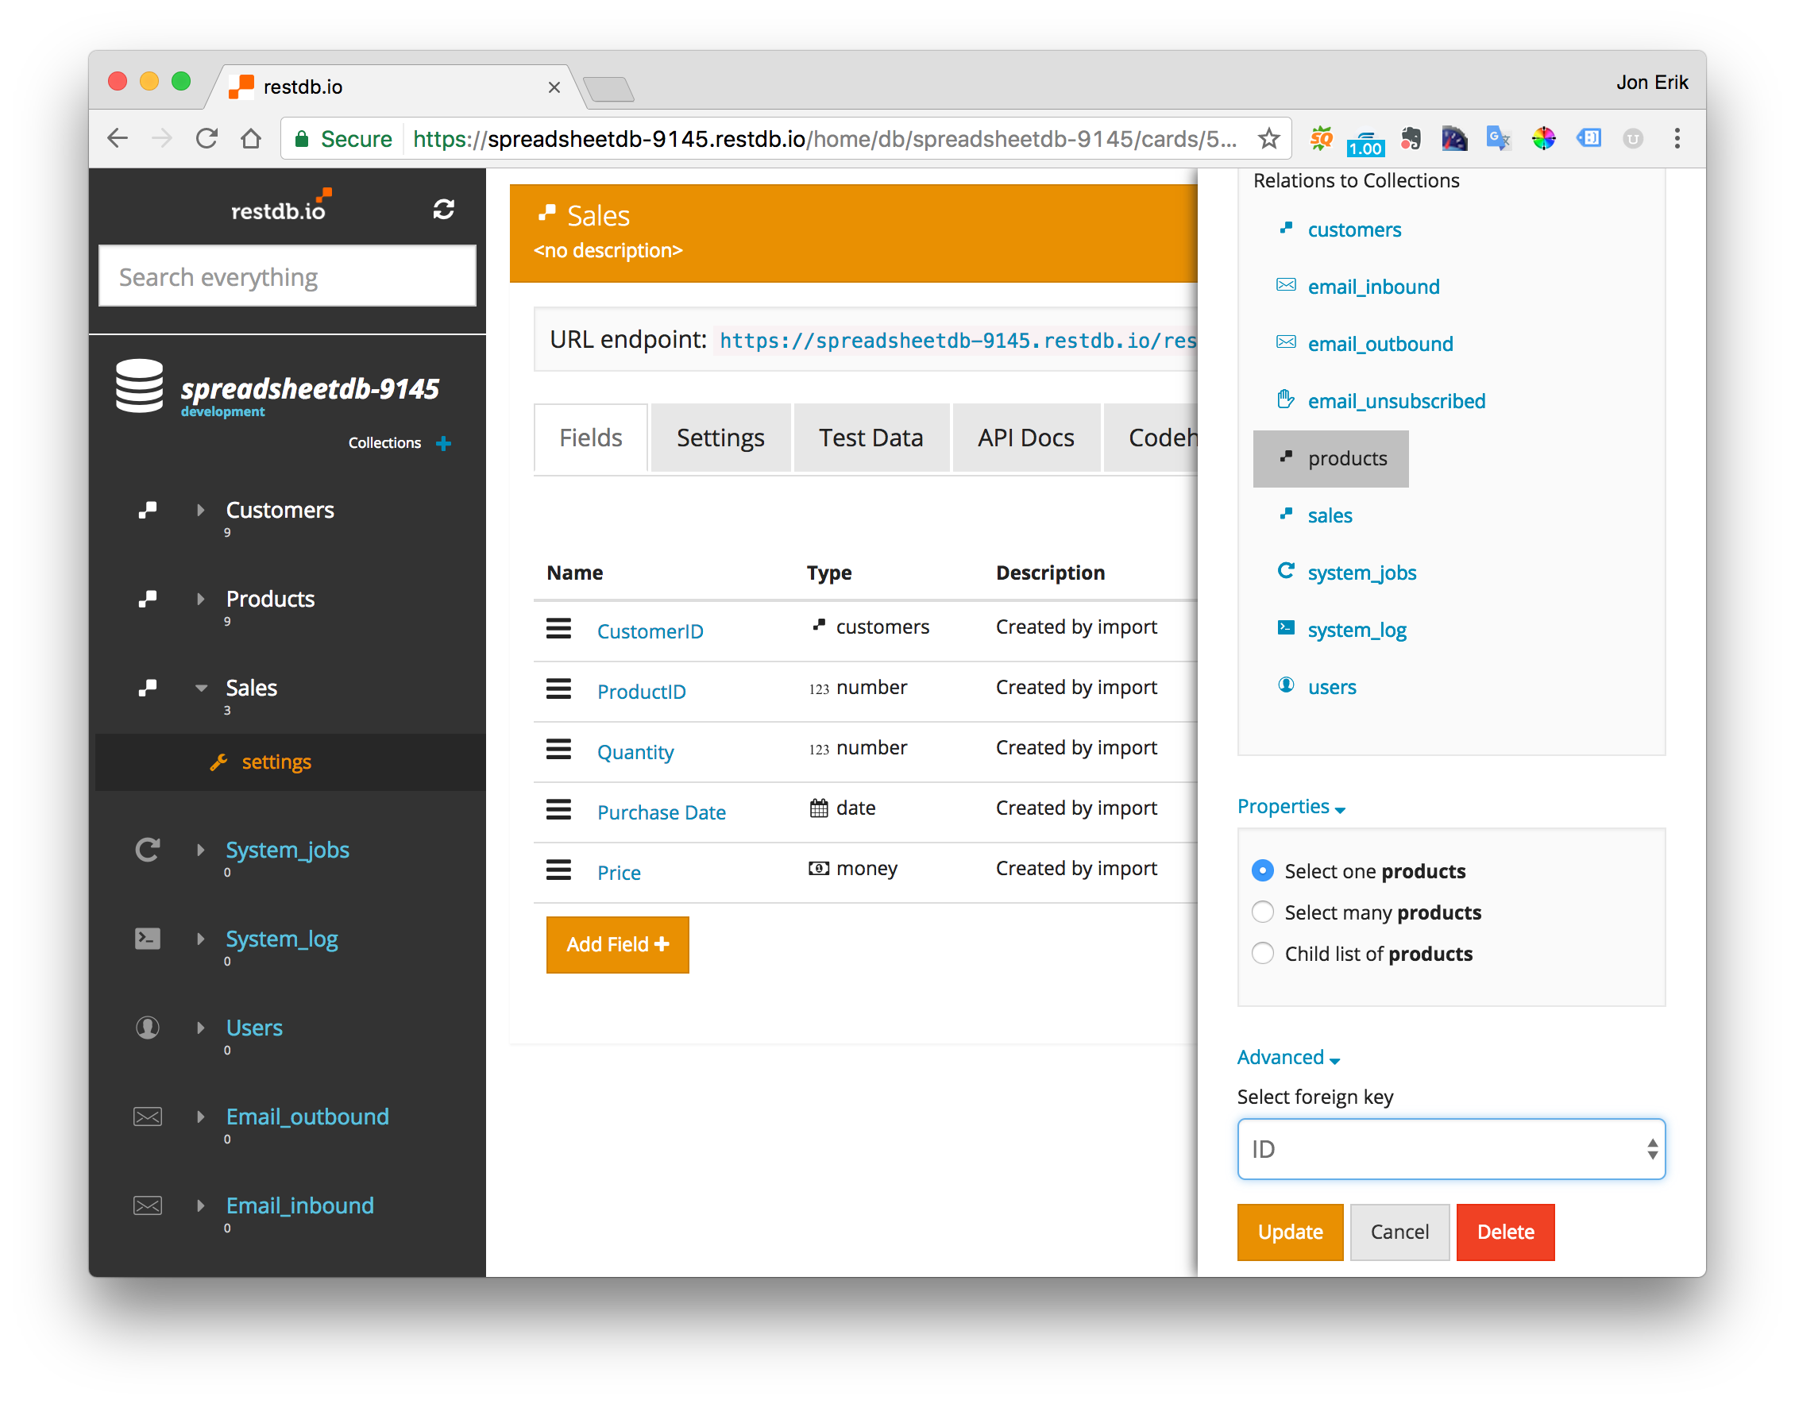Select foreign key ID dropdown

coord(1450,1147)
